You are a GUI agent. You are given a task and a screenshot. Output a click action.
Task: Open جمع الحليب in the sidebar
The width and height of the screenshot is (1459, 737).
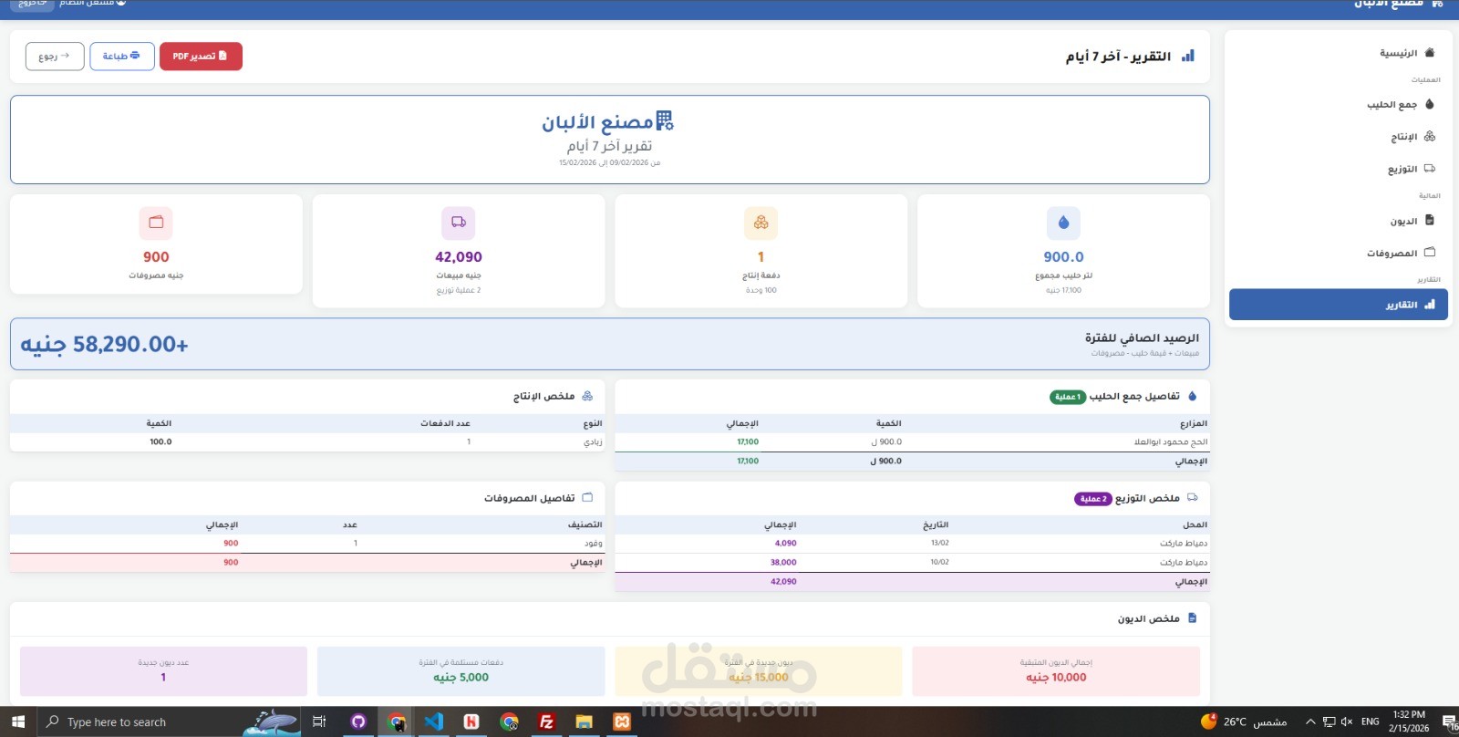[x=1338, y=104]
